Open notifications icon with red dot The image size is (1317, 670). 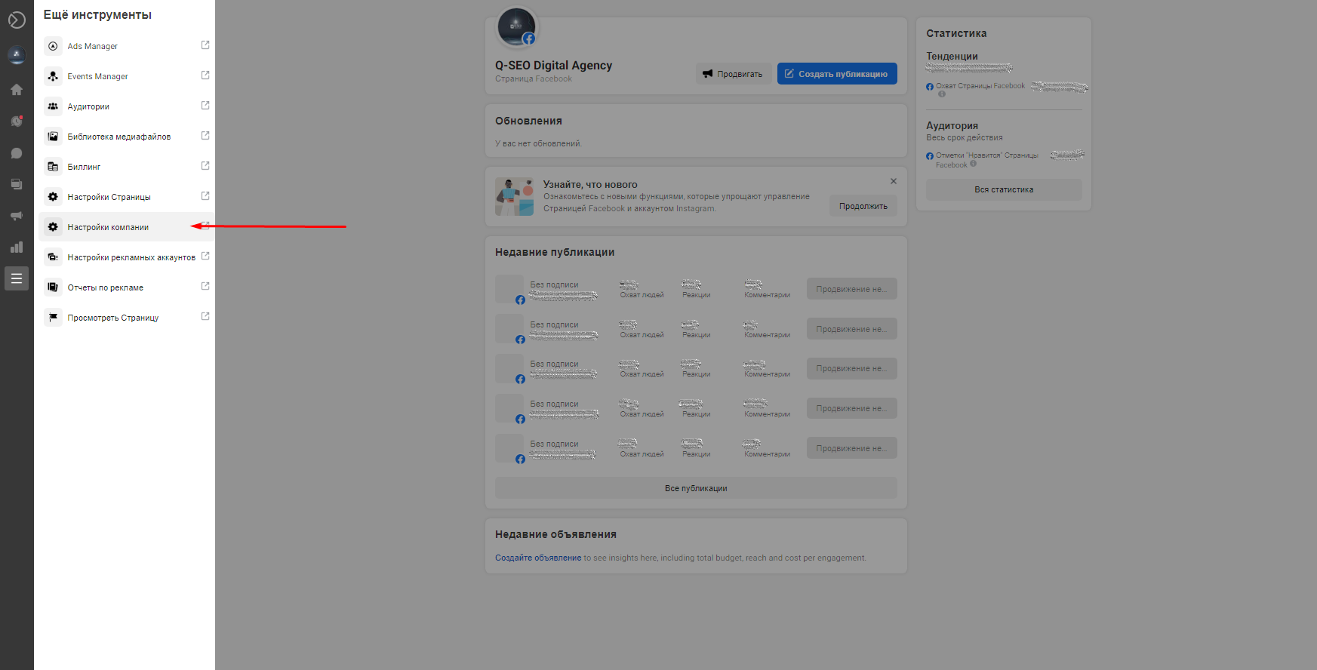pos(17,121)
